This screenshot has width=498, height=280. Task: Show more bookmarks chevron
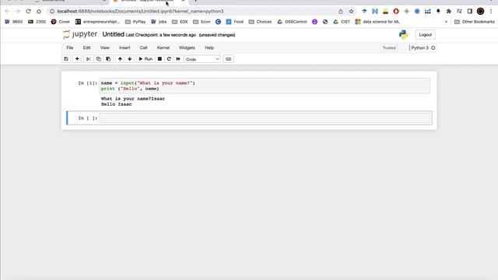click(446, 22)
